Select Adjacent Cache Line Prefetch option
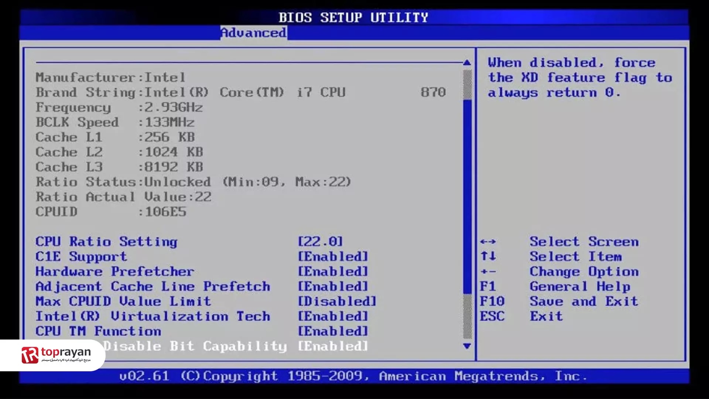Image resolution: width=709 pixels, height=399 pixels. pos(153,286)
